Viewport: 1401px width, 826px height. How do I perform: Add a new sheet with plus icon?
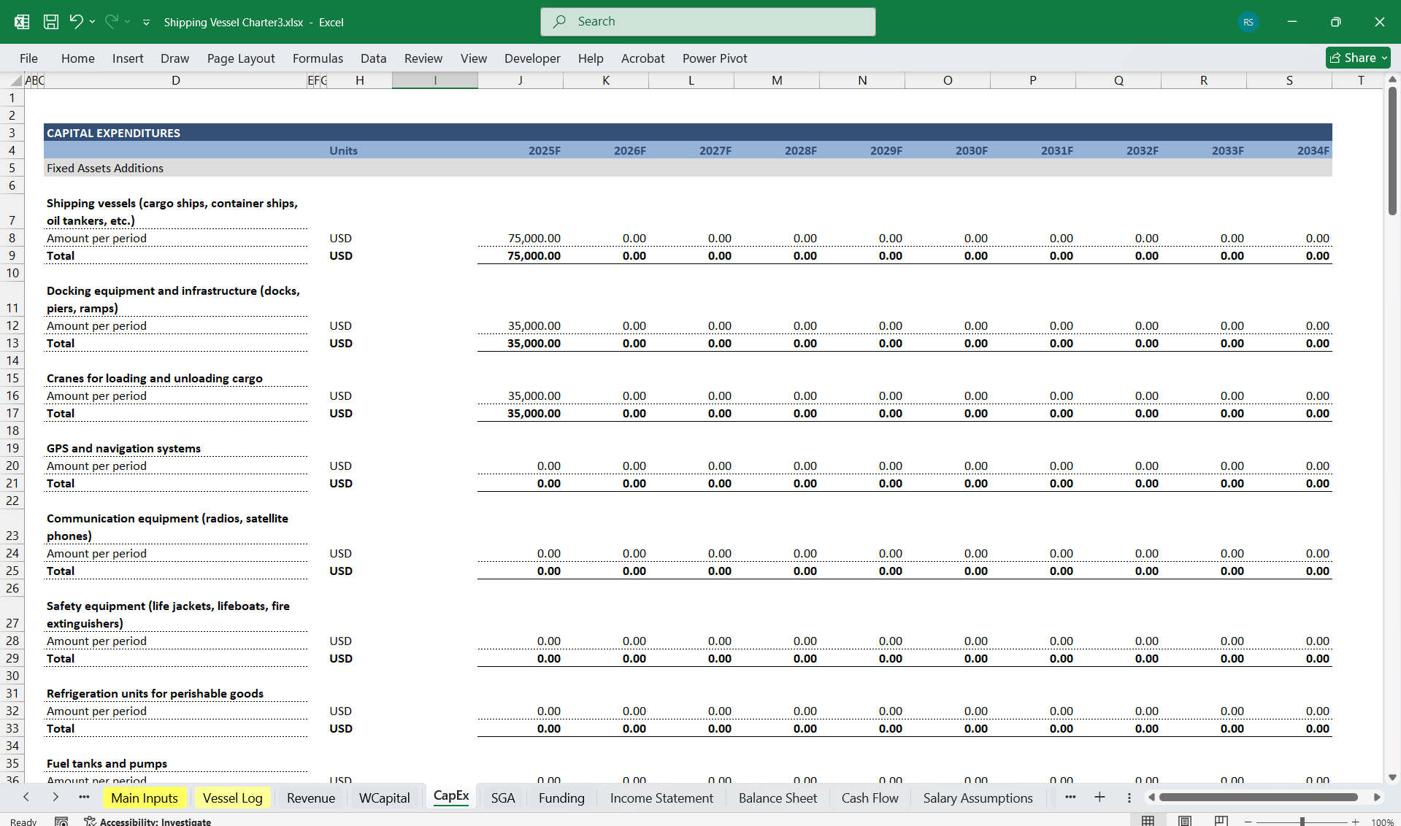pos(1099,797)
